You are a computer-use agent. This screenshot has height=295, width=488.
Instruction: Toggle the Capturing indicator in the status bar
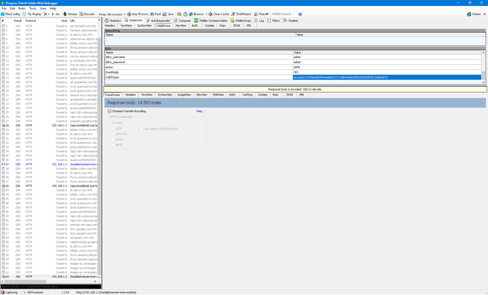9,292
